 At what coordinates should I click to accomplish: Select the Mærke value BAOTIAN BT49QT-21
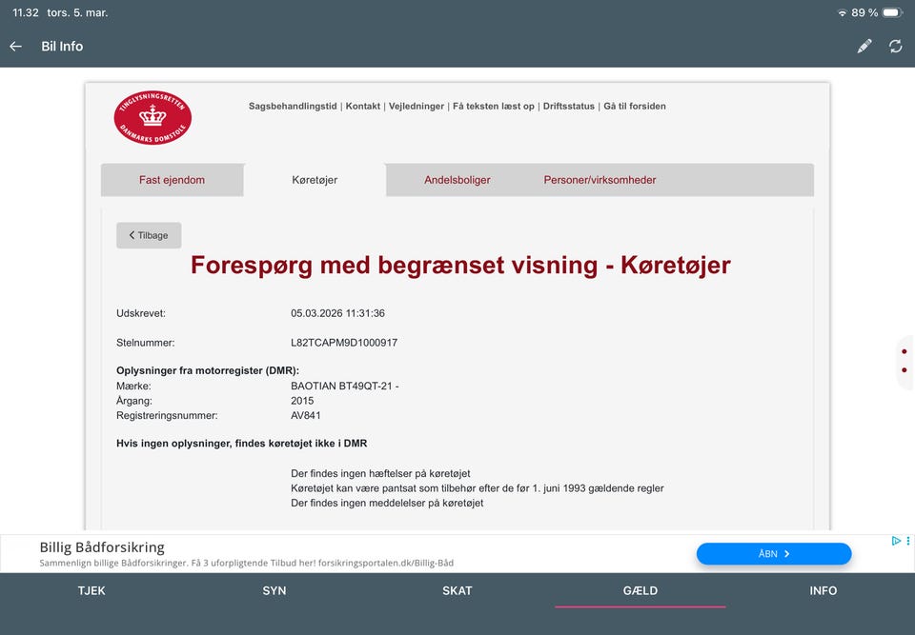coord(344,386)
